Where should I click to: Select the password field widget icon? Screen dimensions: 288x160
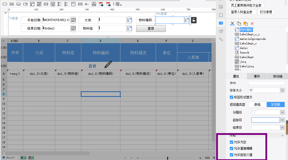point(80,4)
